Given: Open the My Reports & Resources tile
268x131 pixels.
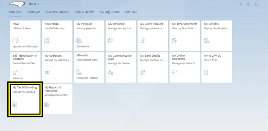Looking at the screenshot, I should (57, 99).
